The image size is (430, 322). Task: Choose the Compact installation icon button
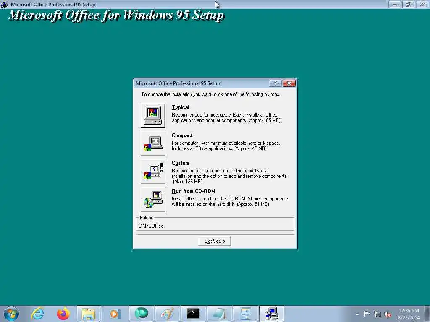point(153,143)
